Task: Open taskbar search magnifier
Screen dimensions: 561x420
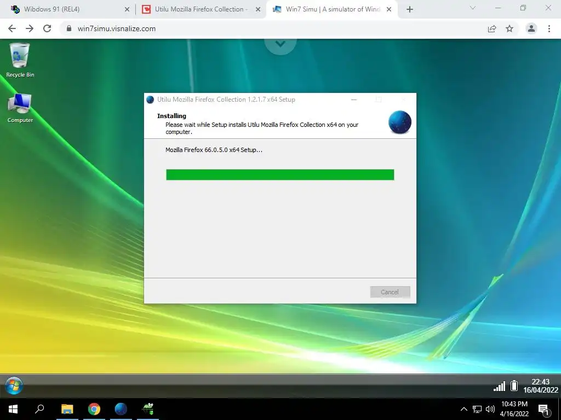Action: (39, 409)
